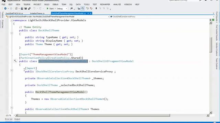
Task: Click the Save All toolbar icon
Action: (29, 9)
